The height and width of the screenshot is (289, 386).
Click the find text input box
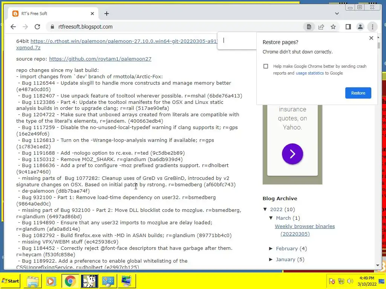pos(237,41)
